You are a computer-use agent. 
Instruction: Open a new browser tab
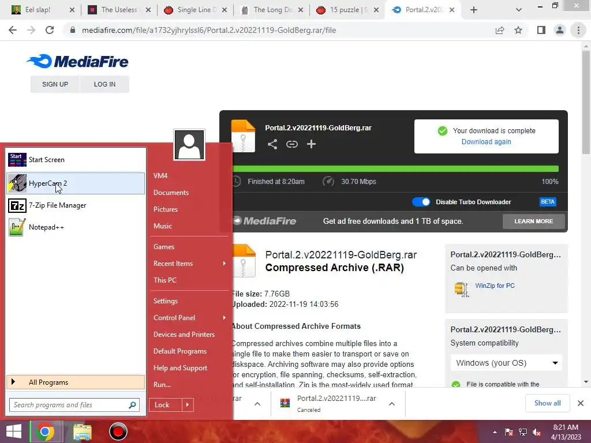[x=474, y=10]
